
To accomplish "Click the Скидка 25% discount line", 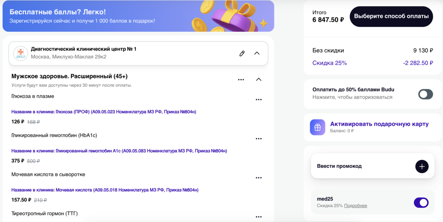I will [330, 63].
